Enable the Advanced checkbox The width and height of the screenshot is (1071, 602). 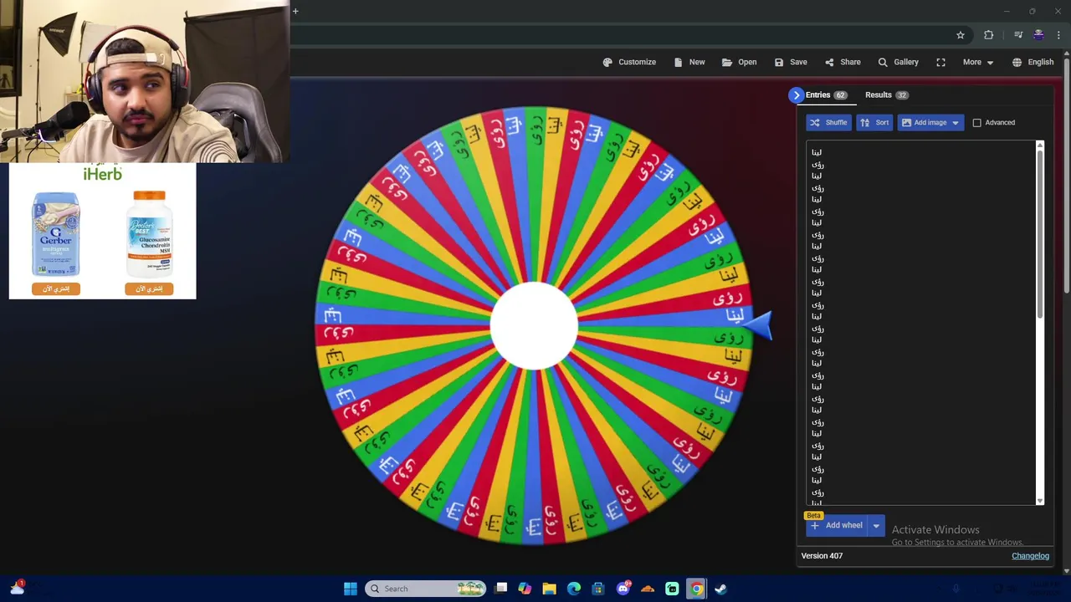976,123
